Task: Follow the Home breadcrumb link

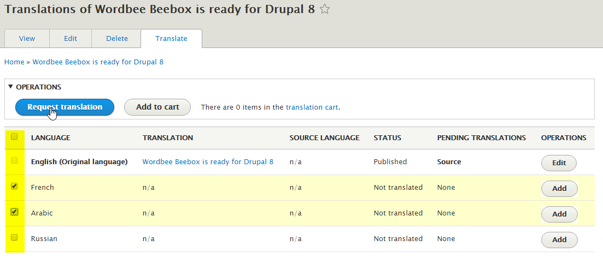Action: coord(14,62)
